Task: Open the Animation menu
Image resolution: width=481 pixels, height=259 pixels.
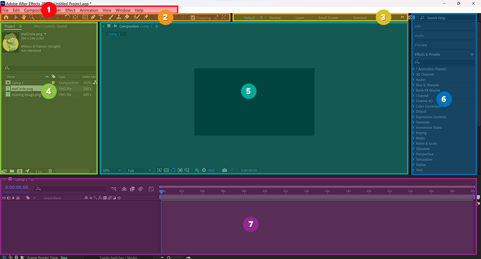Action: point(89,10)
